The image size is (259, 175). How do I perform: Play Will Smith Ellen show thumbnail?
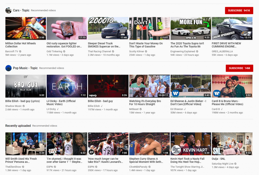click(26, 144)
